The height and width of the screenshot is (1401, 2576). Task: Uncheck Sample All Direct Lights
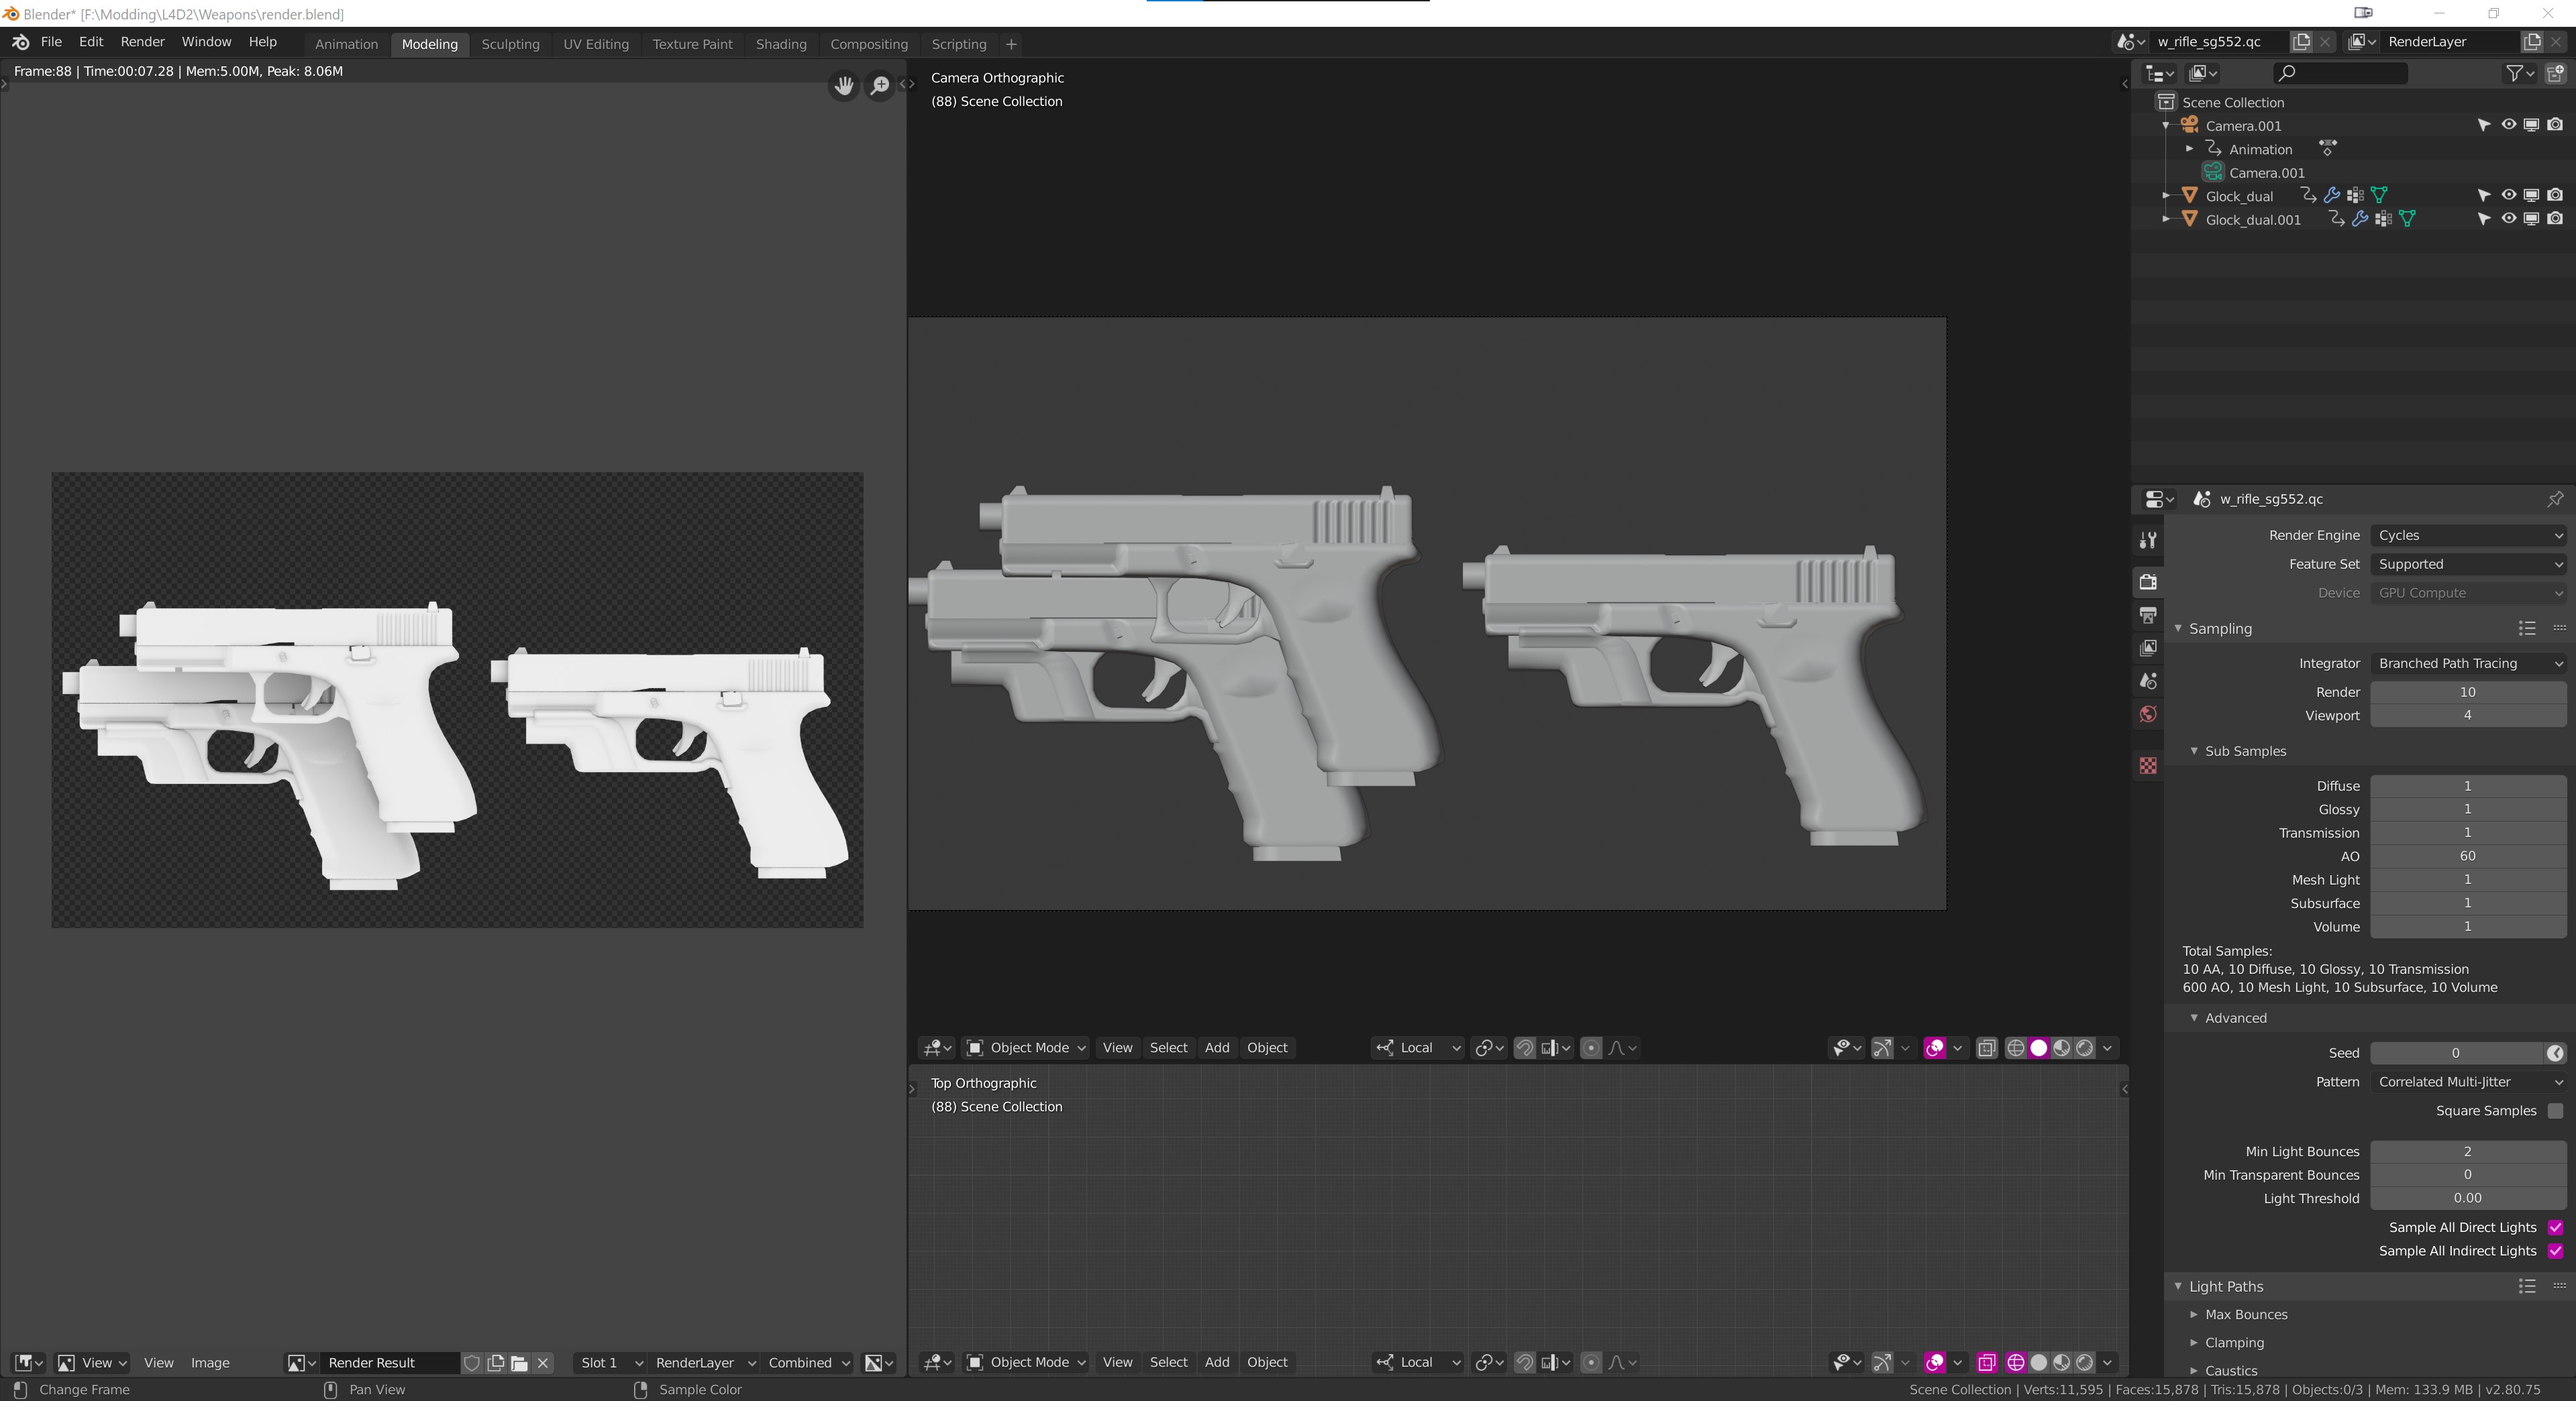(2555, 1227)
